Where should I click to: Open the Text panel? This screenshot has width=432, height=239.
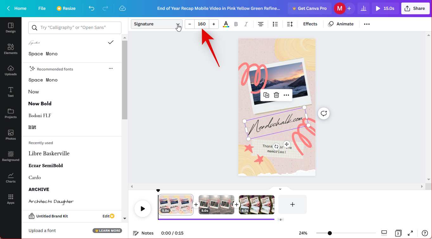(10, 92)
